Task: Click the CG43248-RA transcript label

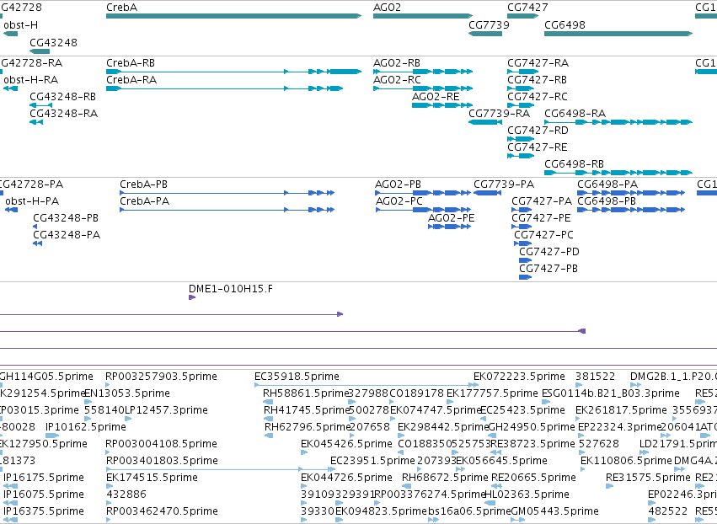Action: tap(63, 114)
